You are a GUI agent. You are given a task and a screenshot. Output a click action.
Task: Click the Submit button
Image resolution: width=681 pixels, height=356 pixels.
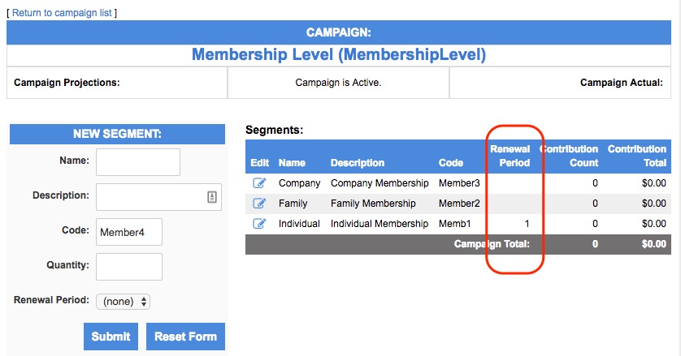click(x=111, y=337)
